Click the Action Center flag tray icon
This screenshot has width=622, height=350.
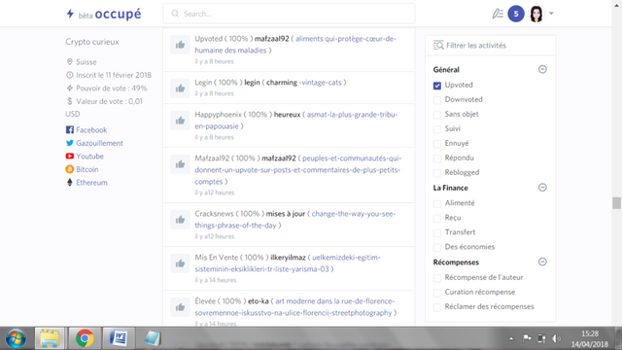(527, 338)
